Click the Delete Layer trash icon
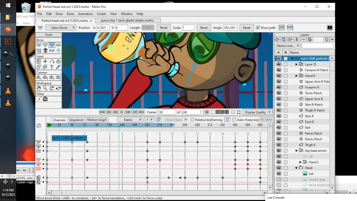This screenshot has height=201, width=357. (297, 40)
